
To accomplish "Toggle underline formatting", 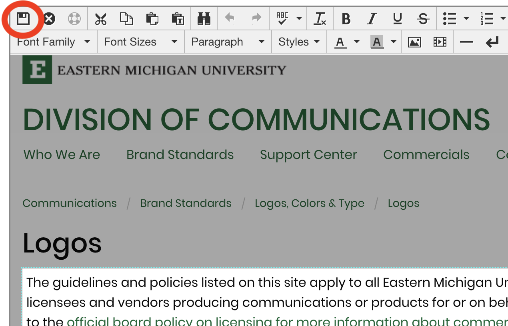I will point(397,19).
